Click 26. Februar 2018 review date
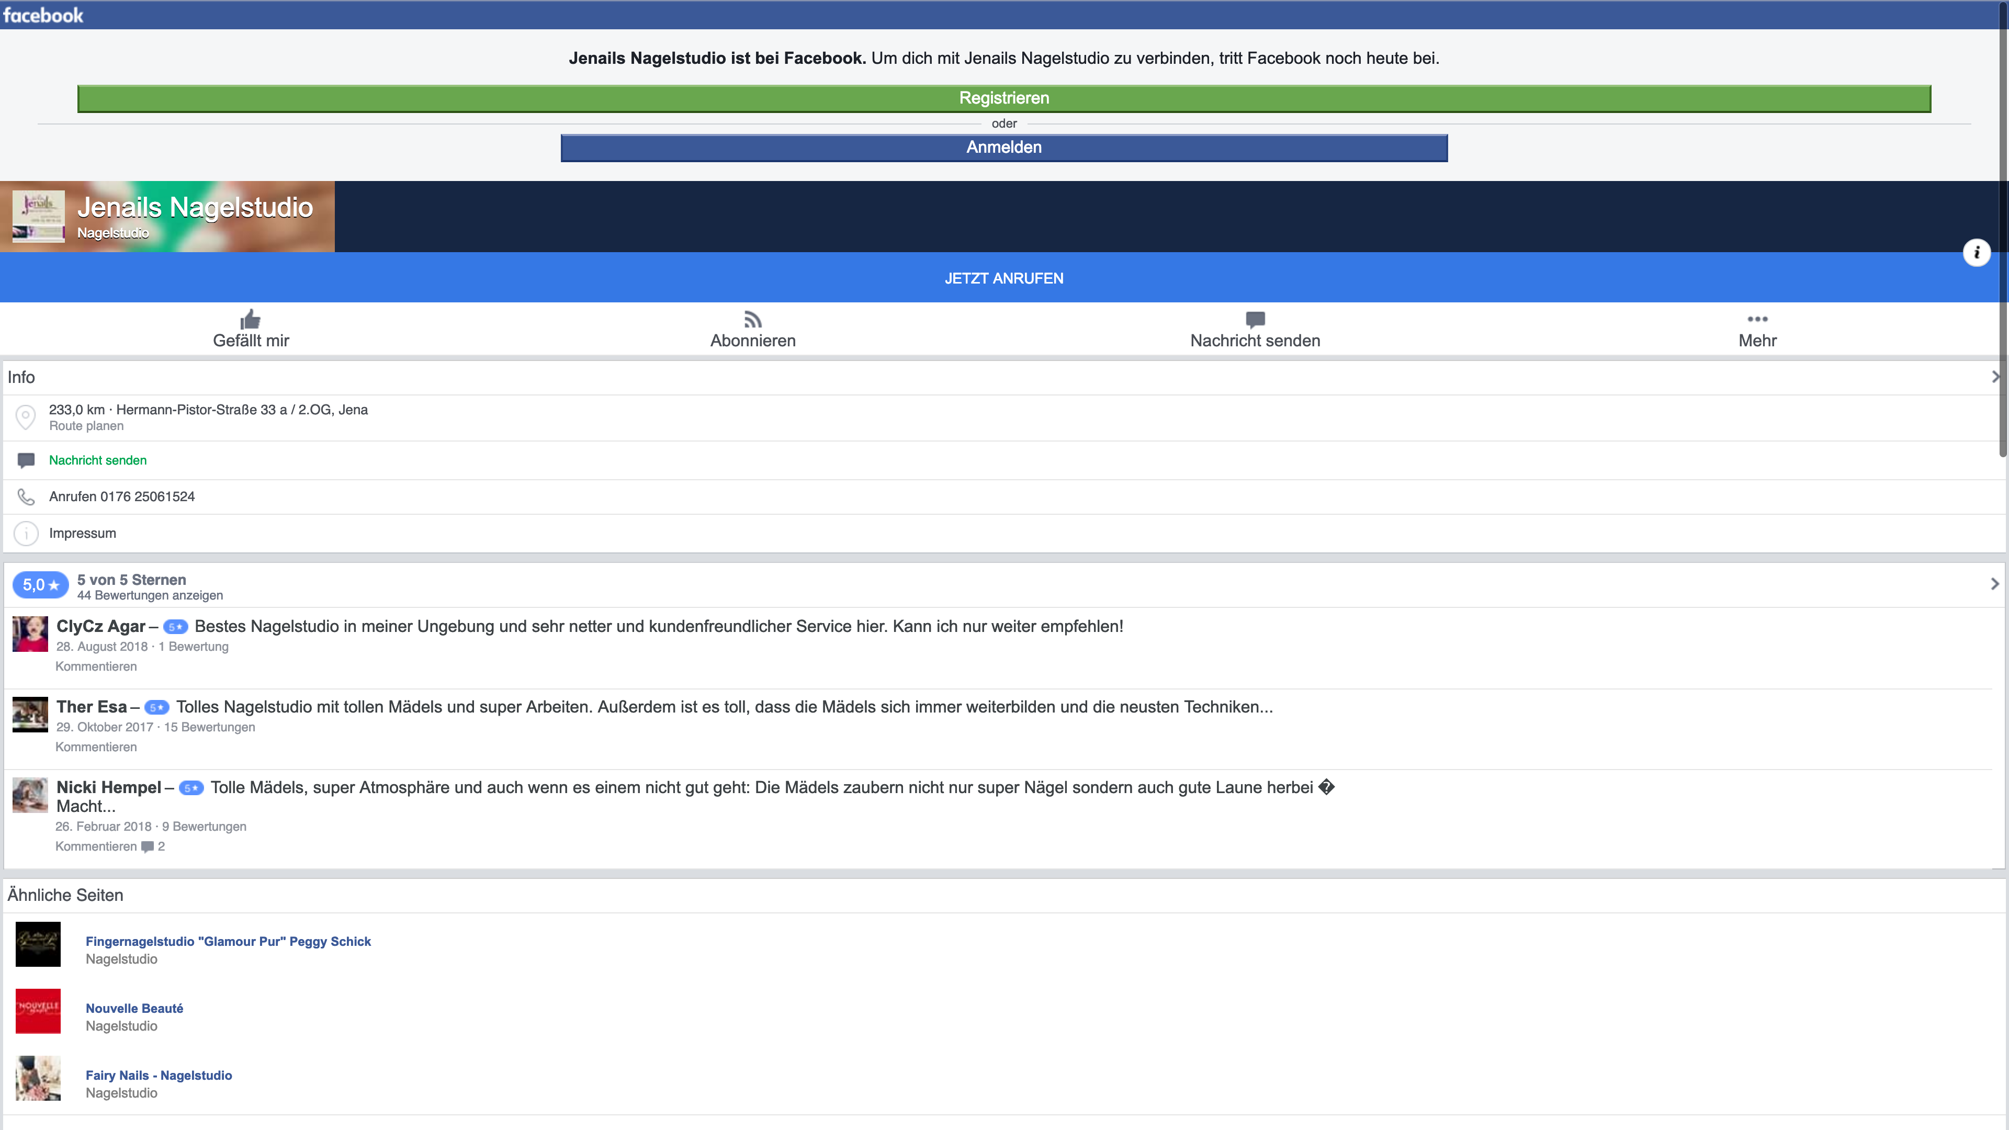The image size is (2009, 1130). pos(103,827)
